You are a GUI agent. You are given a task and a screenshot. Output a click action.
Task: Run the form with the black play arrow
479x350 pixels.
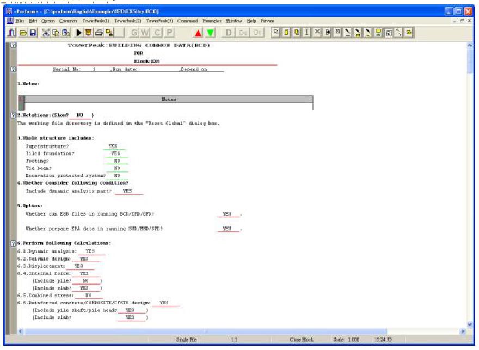click(79, 33)
